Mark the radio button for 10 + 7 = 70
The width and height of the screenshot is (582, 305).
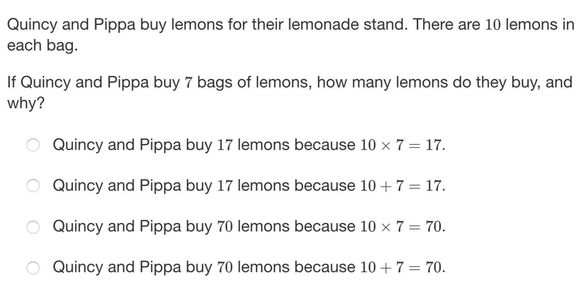[x=33, y=268]
